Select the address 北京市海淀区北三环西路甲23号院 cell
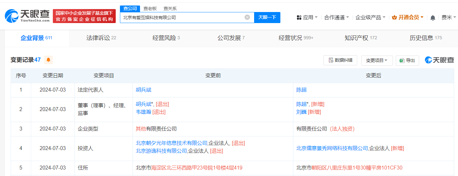 [213, 168]
